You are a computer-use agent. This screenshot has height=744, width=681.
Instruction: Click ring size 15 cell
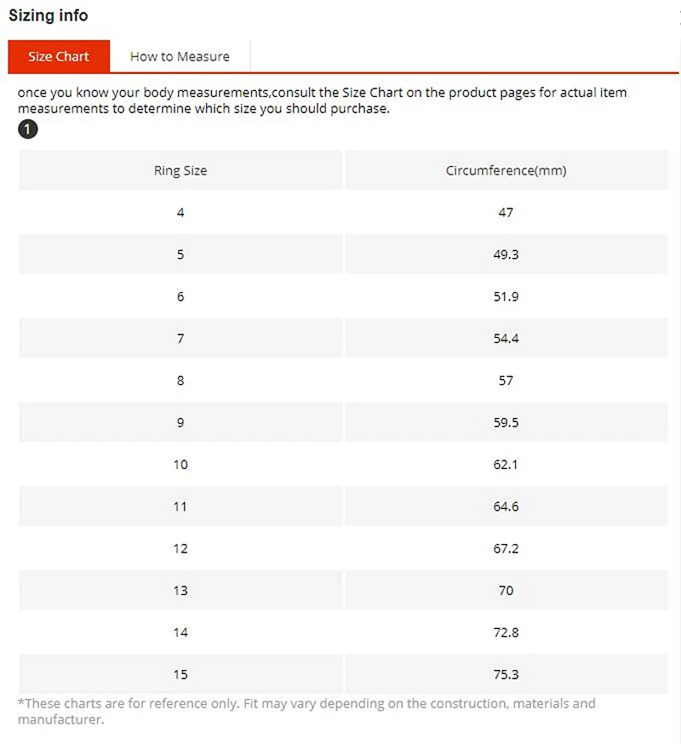tap(180, 674)
